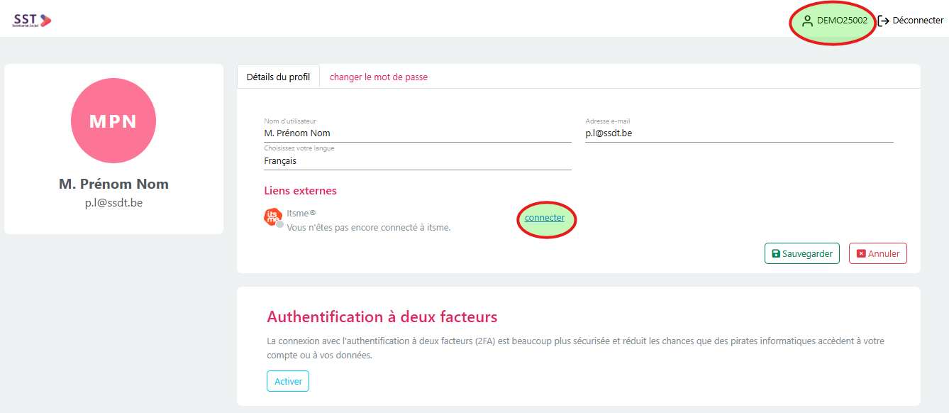Click the SST logo in the header
Image resolution: width=949 pixels, height=413 pixels.
pyautogui.click(x=32, y=21)
